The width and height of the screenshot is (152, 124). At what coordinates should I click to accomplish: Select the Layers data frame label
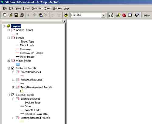16,26
